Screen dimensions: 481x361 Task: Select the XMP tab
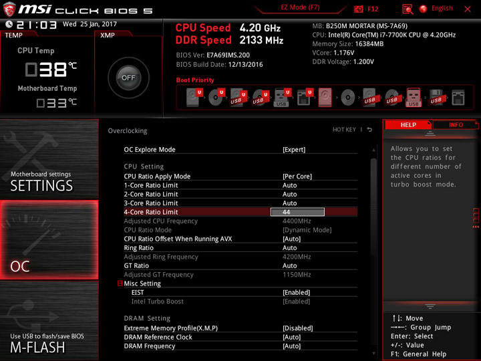pyautogui.click(x=108, y=35)
